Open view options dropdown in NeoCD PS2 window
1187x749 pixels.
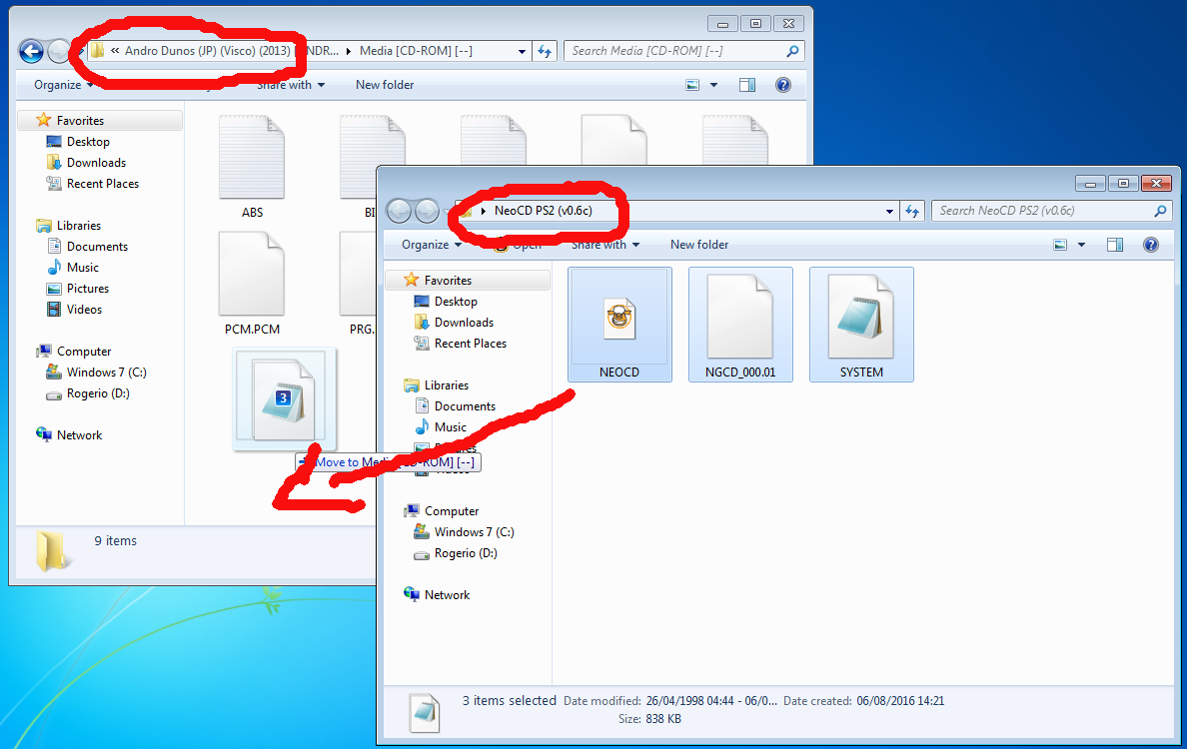1081,245
